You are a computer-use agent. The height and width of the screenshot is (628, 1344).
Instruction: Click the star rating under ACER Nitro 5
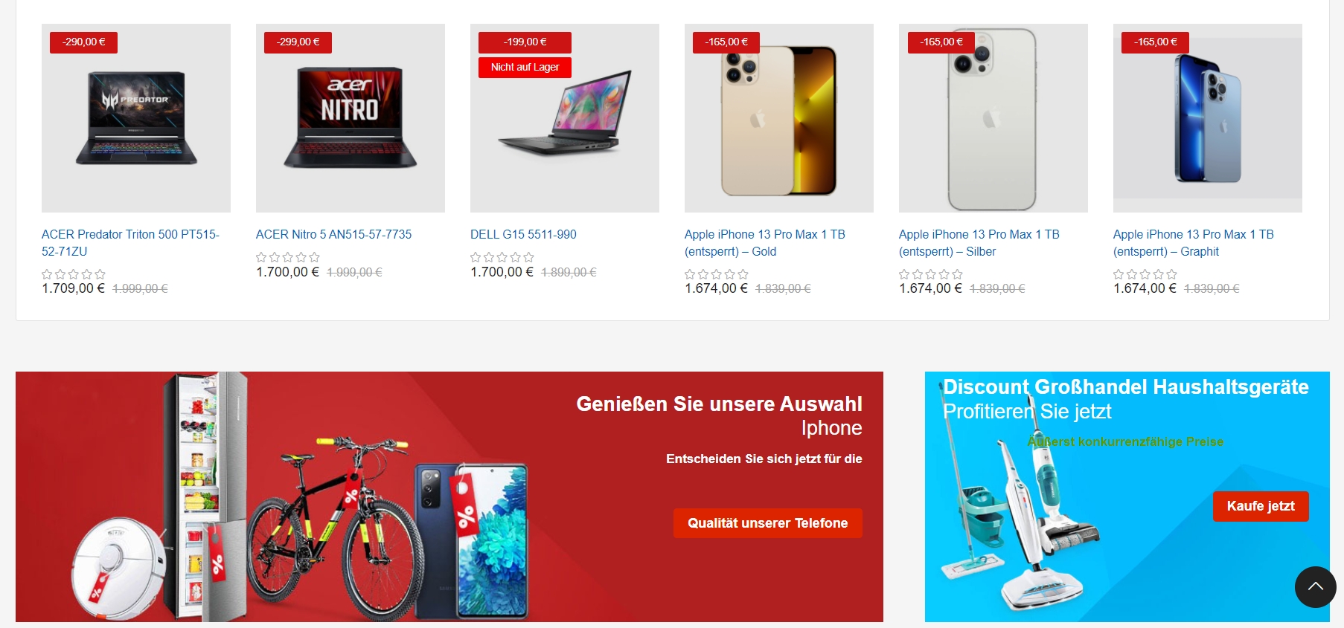[288, 257]
